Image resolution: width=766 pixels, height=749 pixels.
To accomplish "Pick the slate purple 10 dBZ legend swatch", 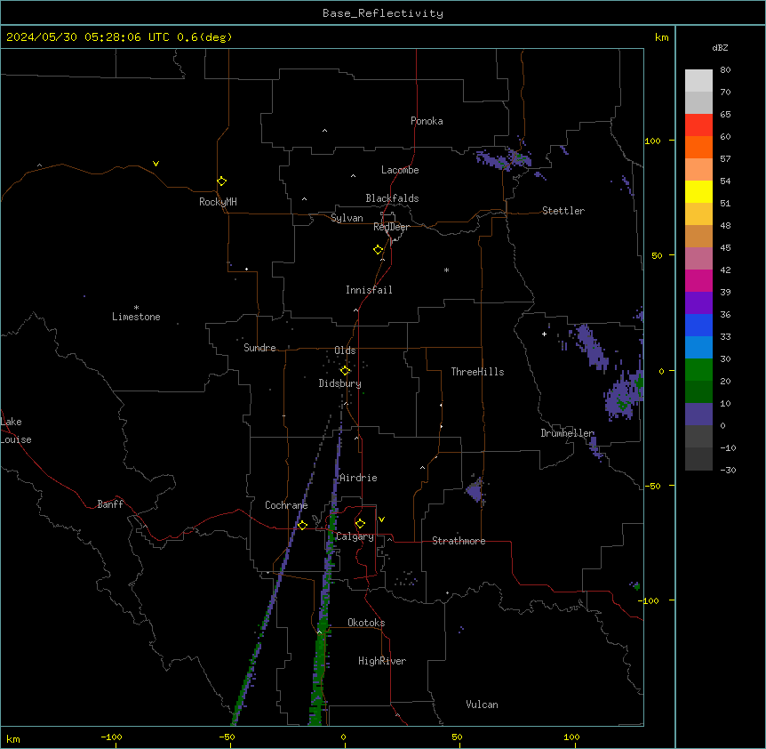I will click(698, 414).
